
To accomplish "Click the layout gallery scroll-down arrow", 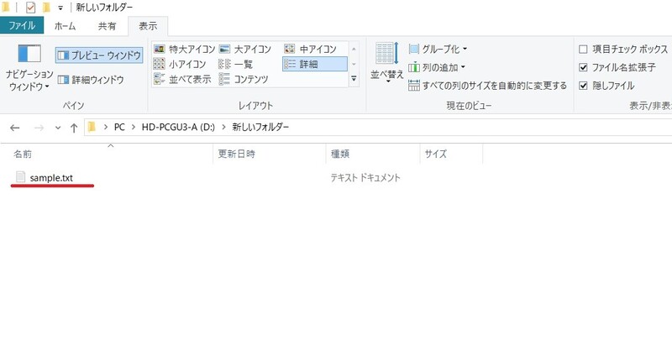I will [354, 65].
